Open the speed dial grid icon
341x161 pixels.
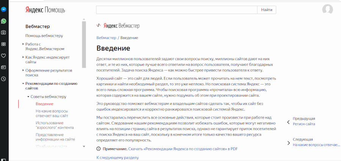tap(3, 44)
